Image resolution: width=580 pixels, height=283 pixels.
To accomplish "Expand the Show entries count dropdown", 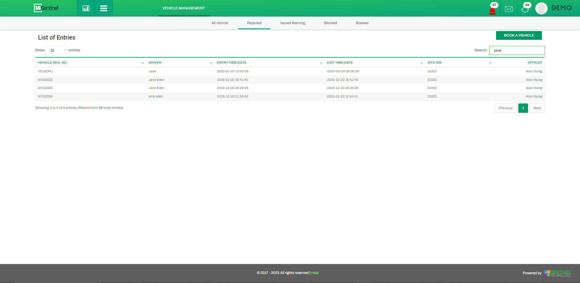I will 57,50.
